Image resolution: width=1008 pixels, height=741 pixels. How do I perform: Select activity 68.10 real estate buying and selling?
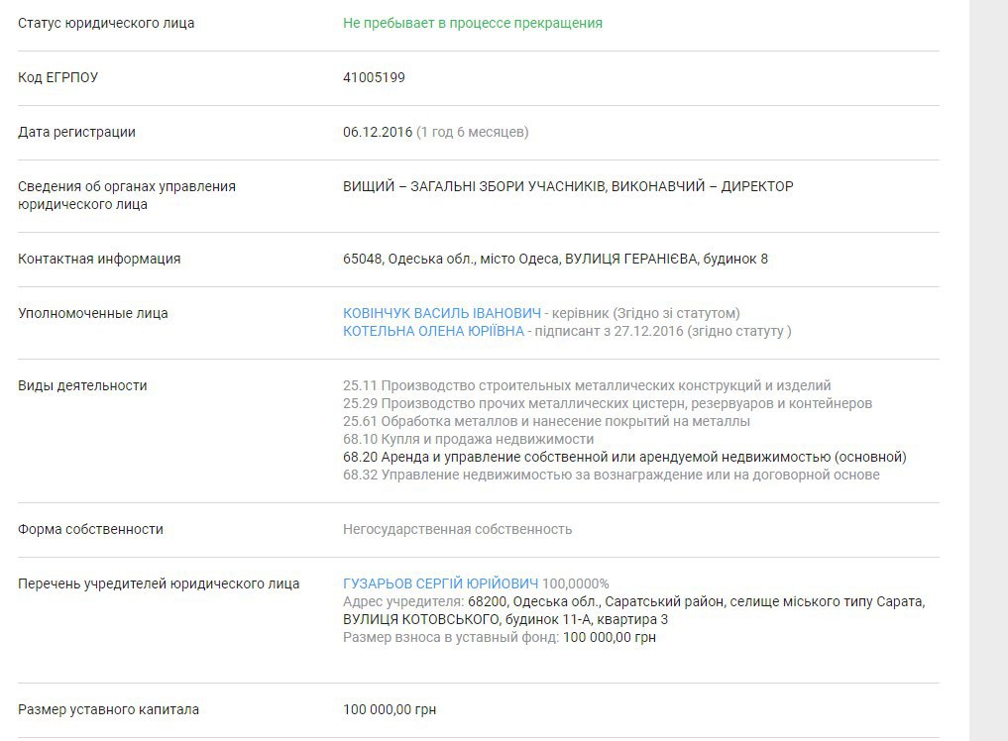pos(468,439)
